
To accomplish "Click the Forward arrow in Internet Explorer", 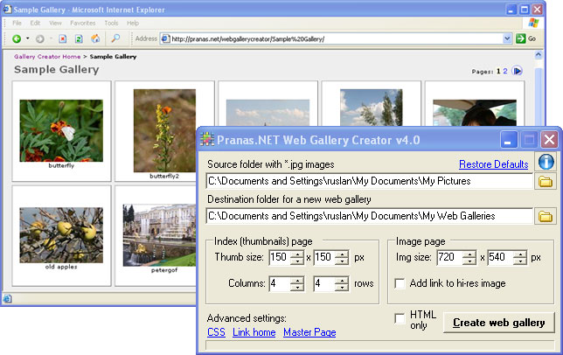I will coord(40,38).
